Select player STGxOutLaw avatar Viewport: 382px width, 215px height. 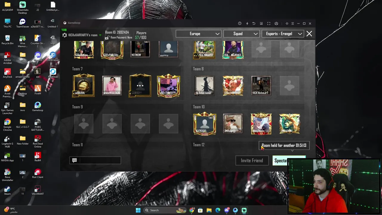coord(84,50)
